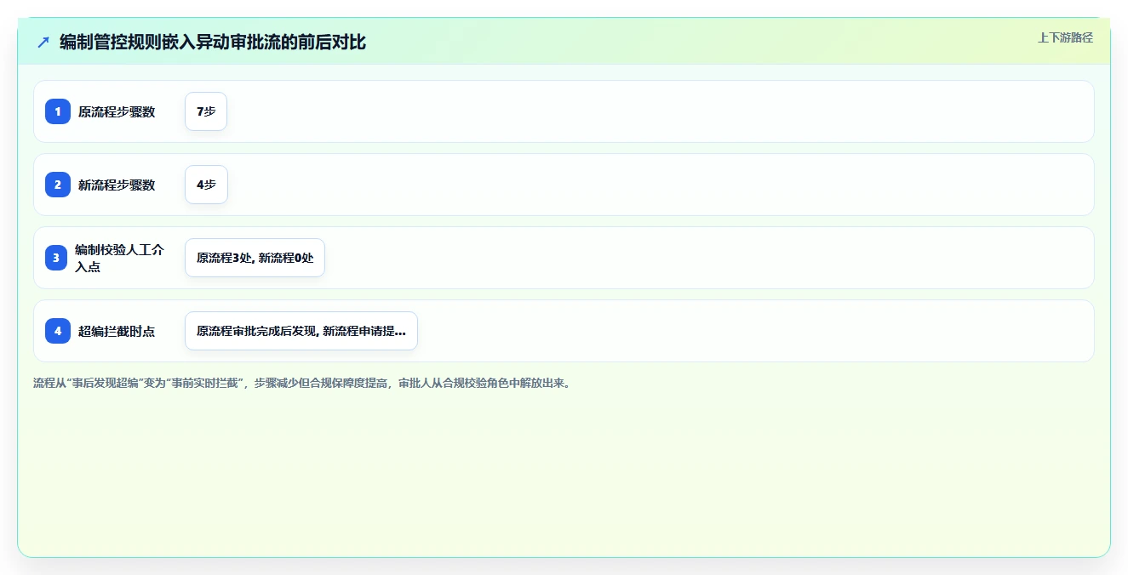Click the step number 1 badge
1128x575 pixels.
click(x=58, y=111)
